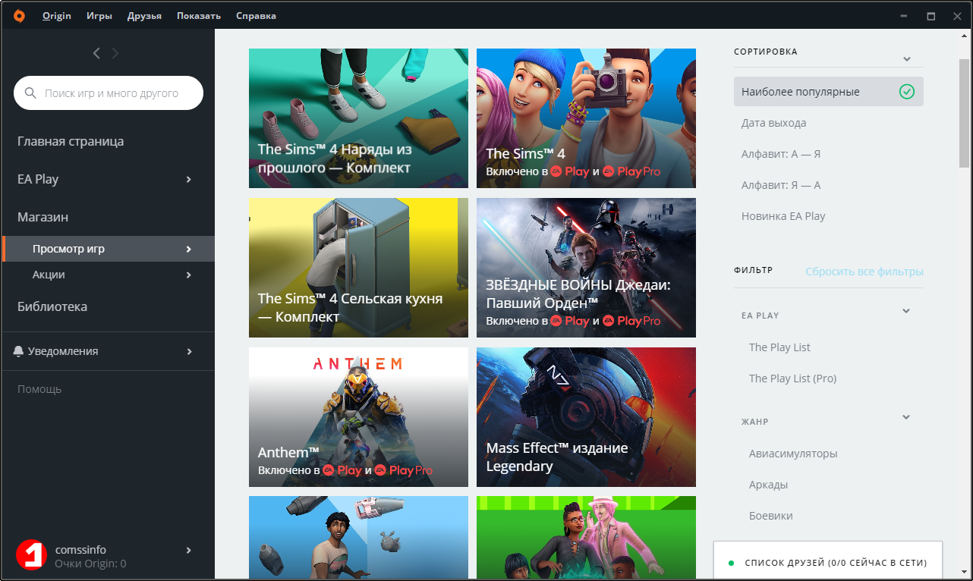
Task: Click the search magnifier icon
Action: 30,93
